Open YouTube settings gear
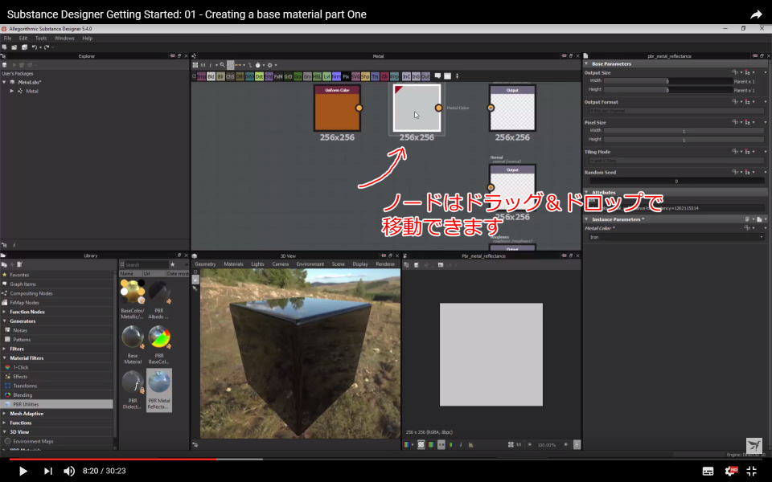772x482 pixels. (731, 472)
